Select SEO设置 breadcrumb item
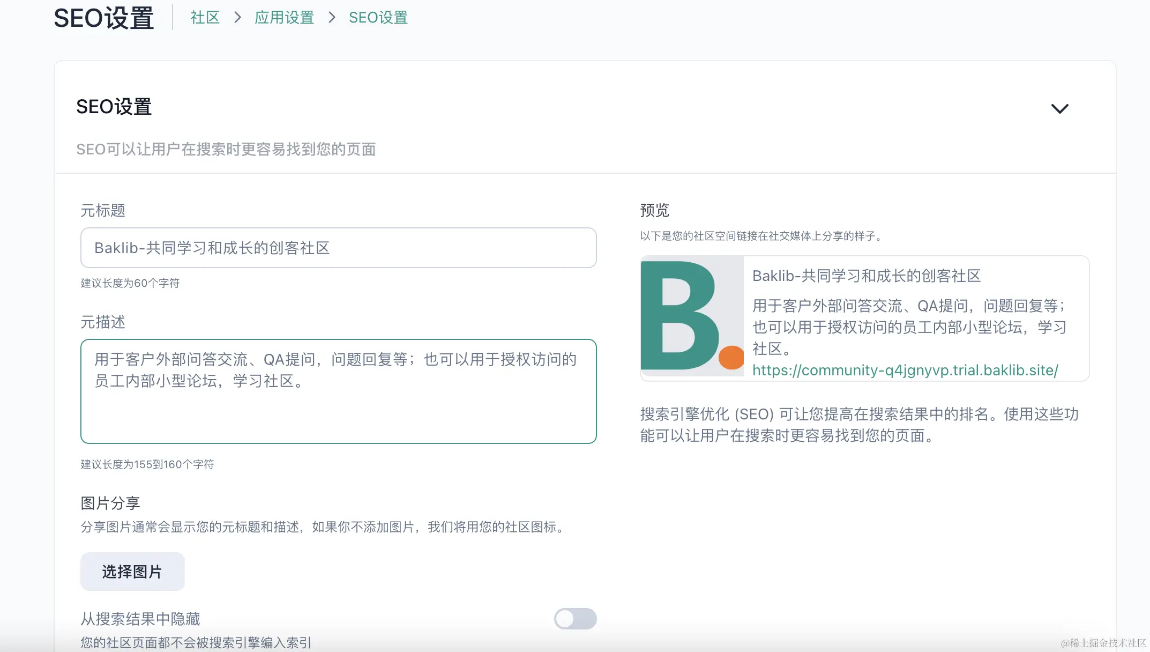This screenshot has height=652, width=1150. click(x=378, y=18)
